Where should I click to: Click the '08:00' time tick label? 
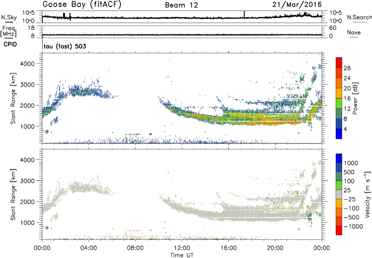pos(135,248)
